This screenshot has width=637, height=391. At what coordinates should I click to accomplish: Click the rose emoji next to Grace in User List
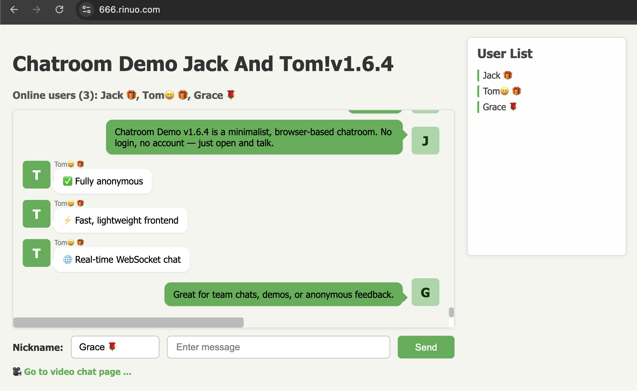514,107
